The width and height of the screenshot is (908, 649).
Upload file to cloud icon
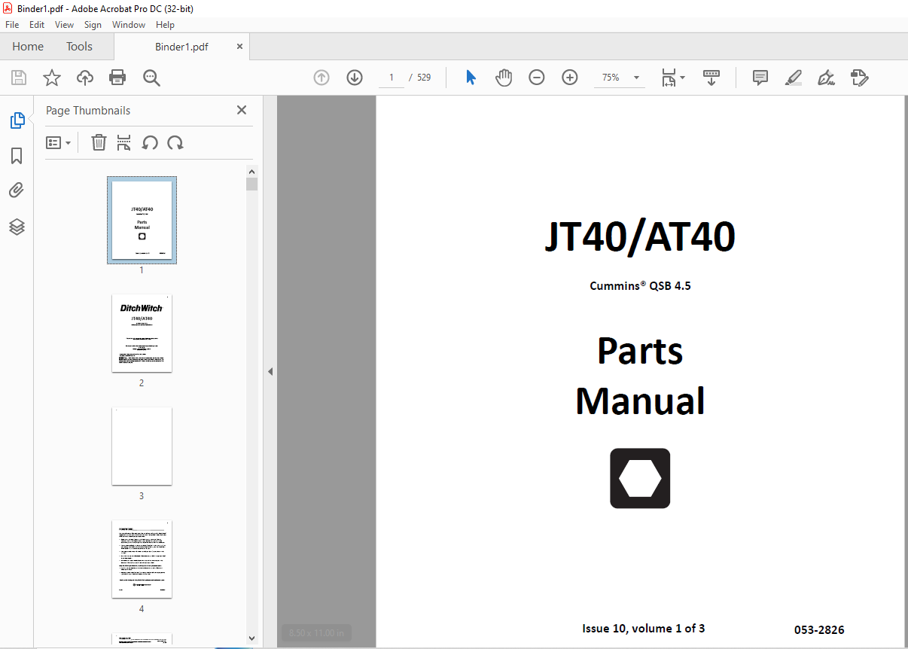pos(85,78)
